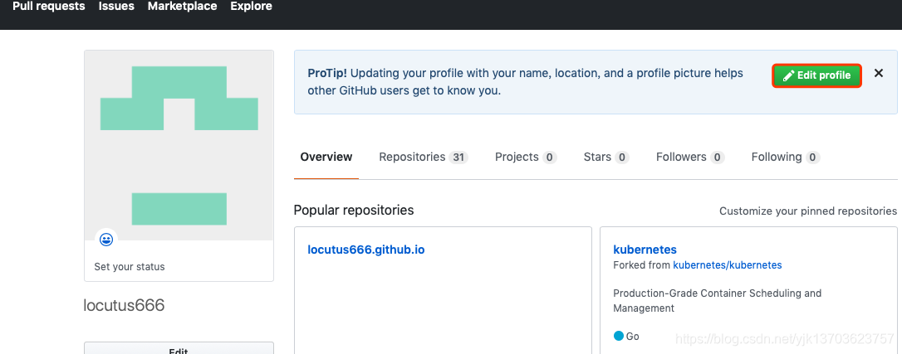Screen dimensions: 902x354
Task: Click the locutus666 username text
Action: coord(125,305)
